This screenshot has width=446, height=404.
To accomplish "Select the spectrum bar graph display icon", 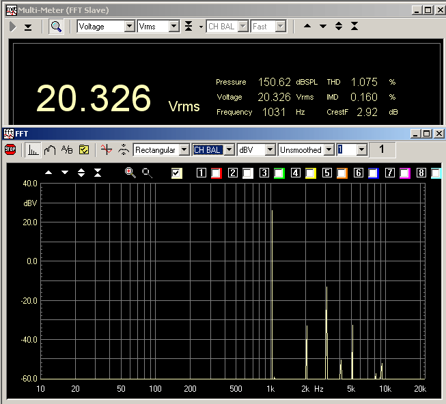I will pyautogui.click(x=32, y=149).
